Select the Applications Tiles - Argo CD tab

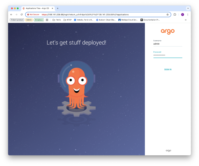coord(37,8)
